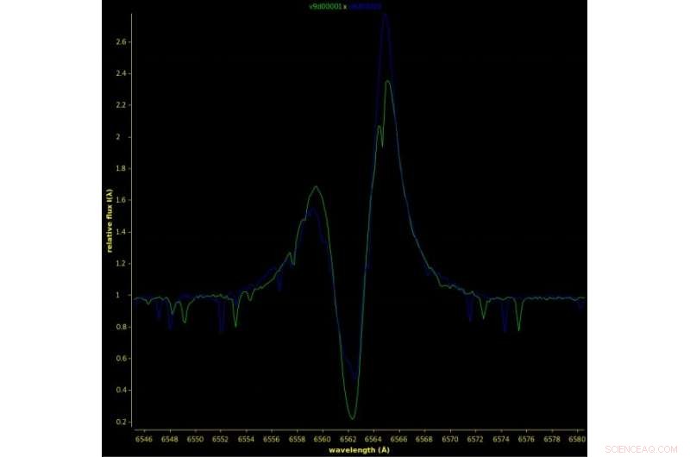690x457 pixels.
Task: Click the 6546 wavelength tick label
Action: tap(143, 438)
